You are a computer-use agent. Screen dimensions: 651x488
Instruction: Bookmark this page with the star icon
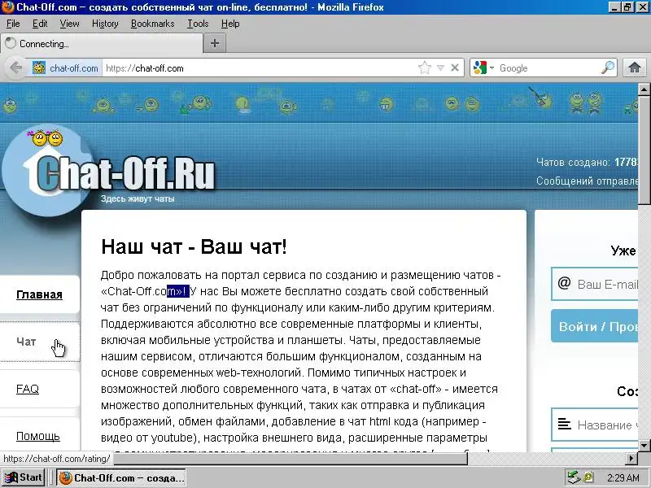(x=424, y=68)
